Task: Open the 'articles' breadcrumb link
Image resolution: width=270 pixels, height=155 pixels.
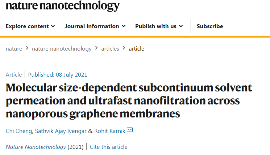Action: tap(110, 48)
